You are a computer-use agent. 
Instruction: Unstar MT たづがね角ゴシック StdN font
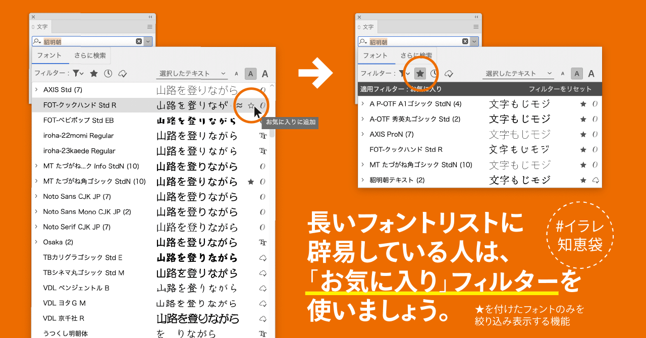click(251, 182)
